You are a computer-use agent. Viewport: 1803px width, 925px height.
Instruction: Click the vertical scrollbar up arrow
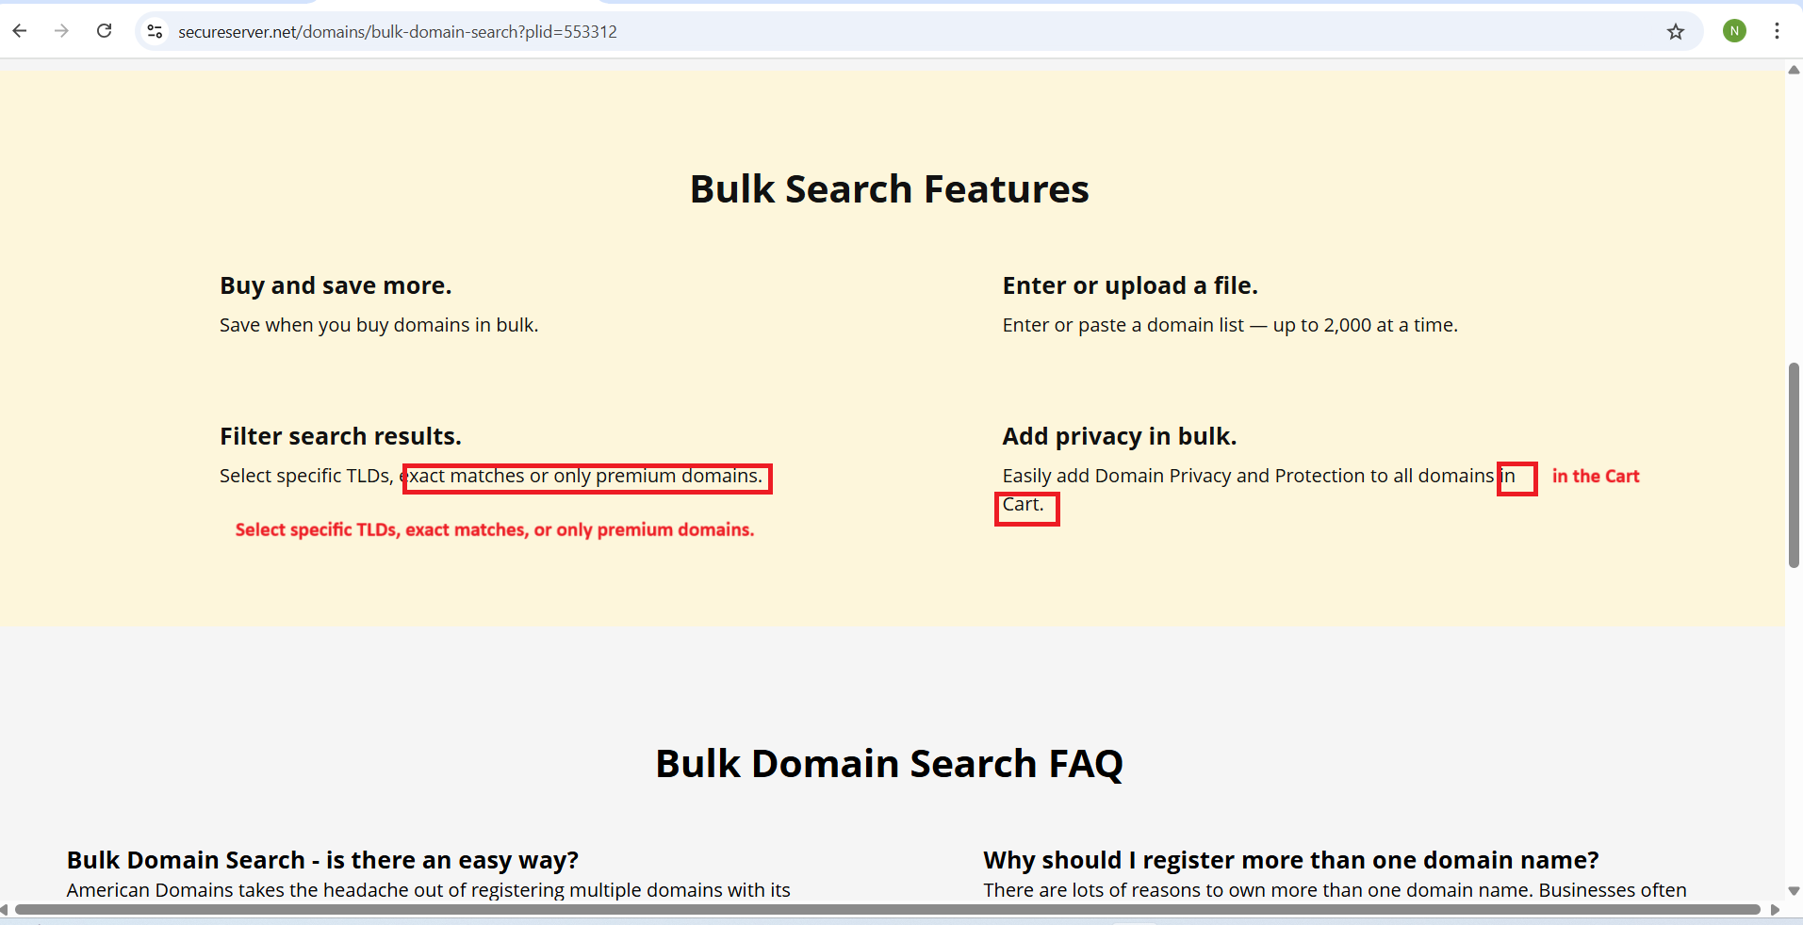pos(1794,70)
